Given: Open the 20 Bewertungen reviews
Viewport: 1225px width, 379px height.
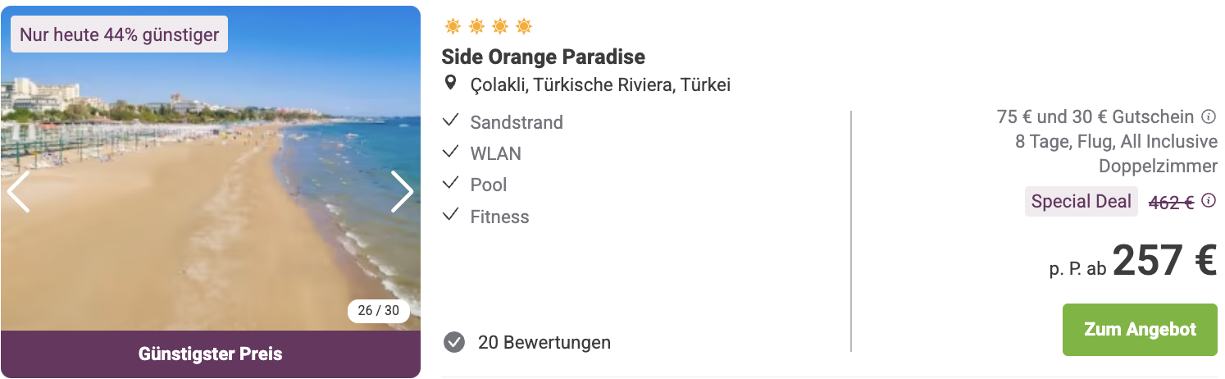Looking at the screenshot, I should click(544, 342).
